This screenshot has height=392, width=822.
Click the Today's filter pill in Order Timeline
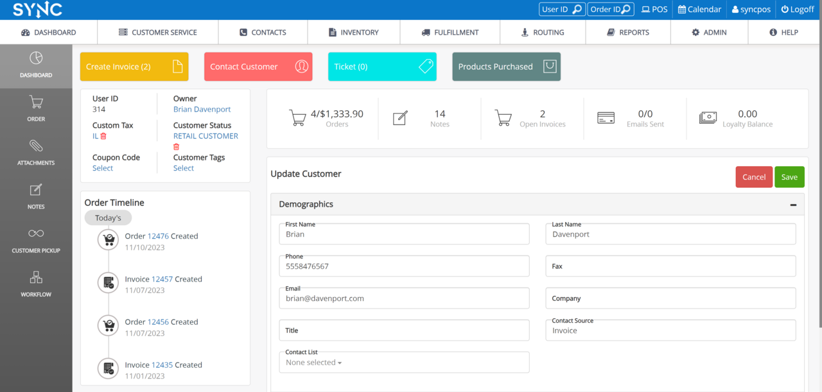(108, 217)
